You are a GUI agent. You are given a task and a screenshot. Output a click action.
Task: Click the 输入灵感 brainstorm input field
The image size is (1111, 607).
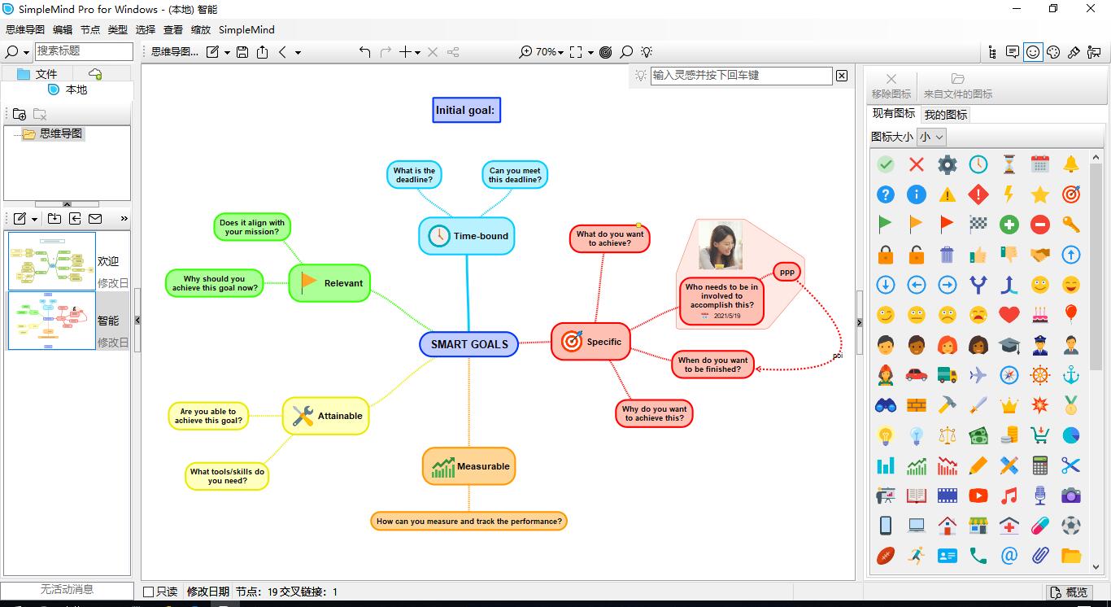point(741,75)
